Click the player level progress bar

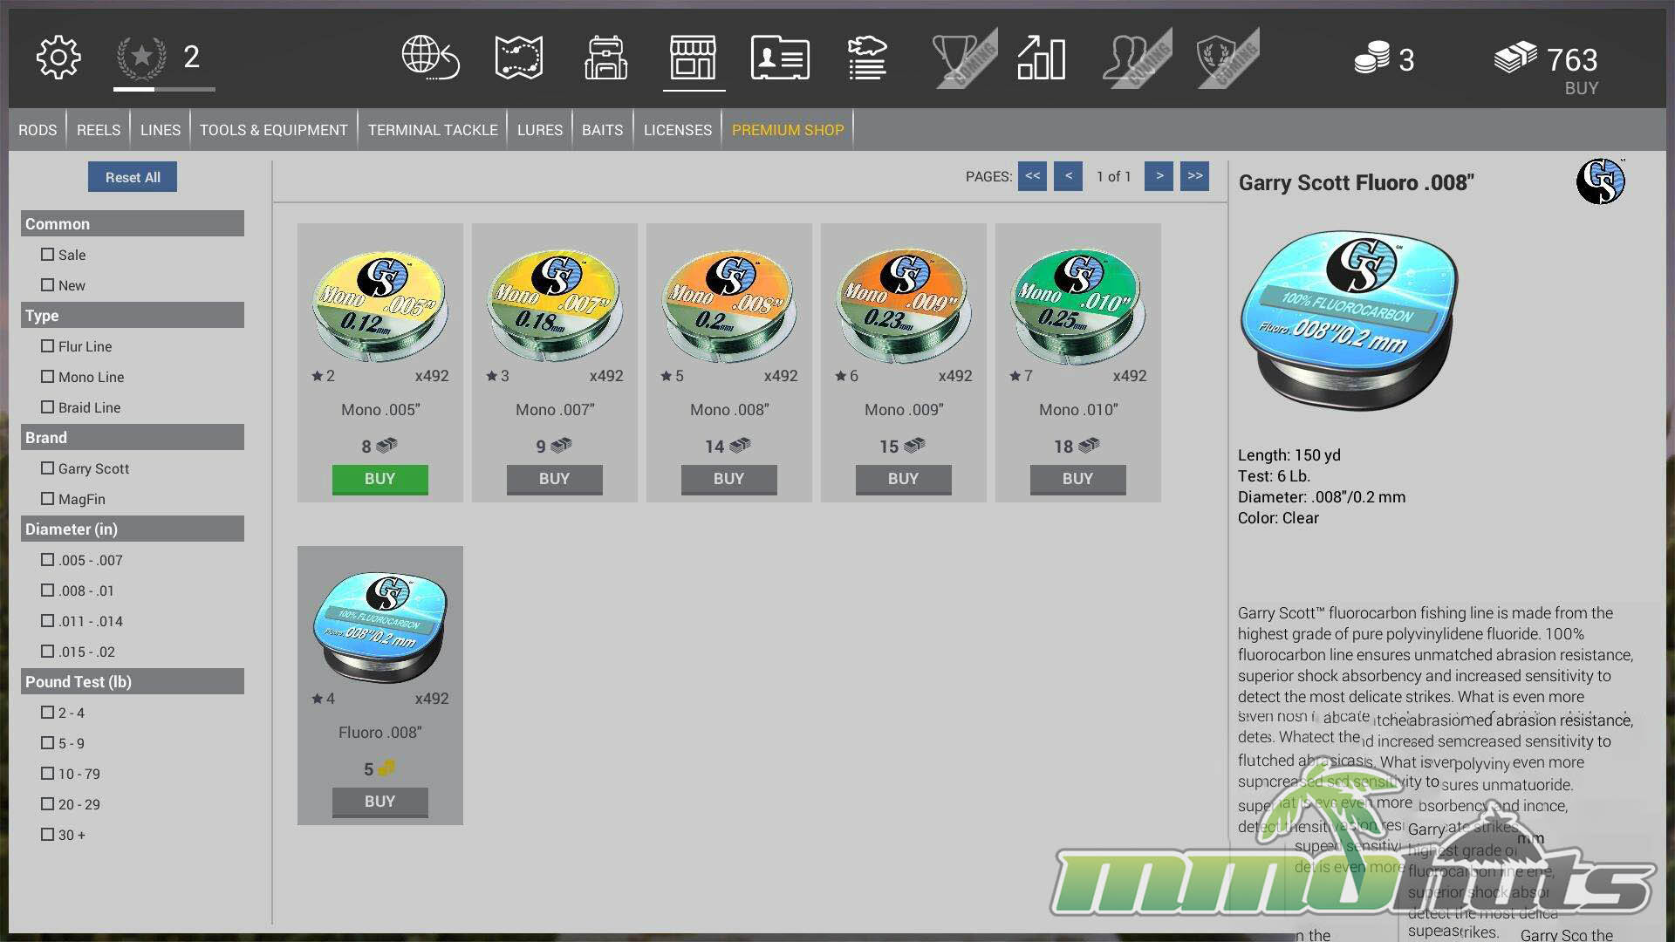coord(164,89)
